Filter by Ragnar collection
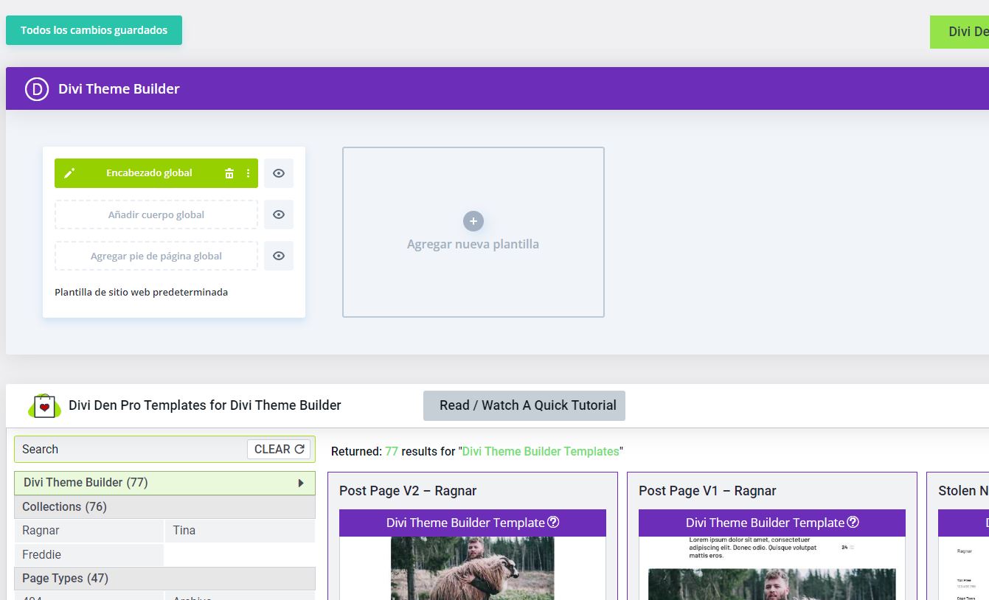The image size is (989, 600). [89, 531]
